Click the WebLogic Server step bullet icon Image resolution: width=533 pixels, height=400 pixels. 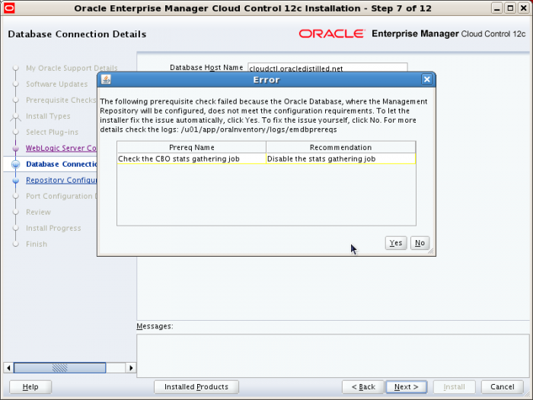[16, 149]
